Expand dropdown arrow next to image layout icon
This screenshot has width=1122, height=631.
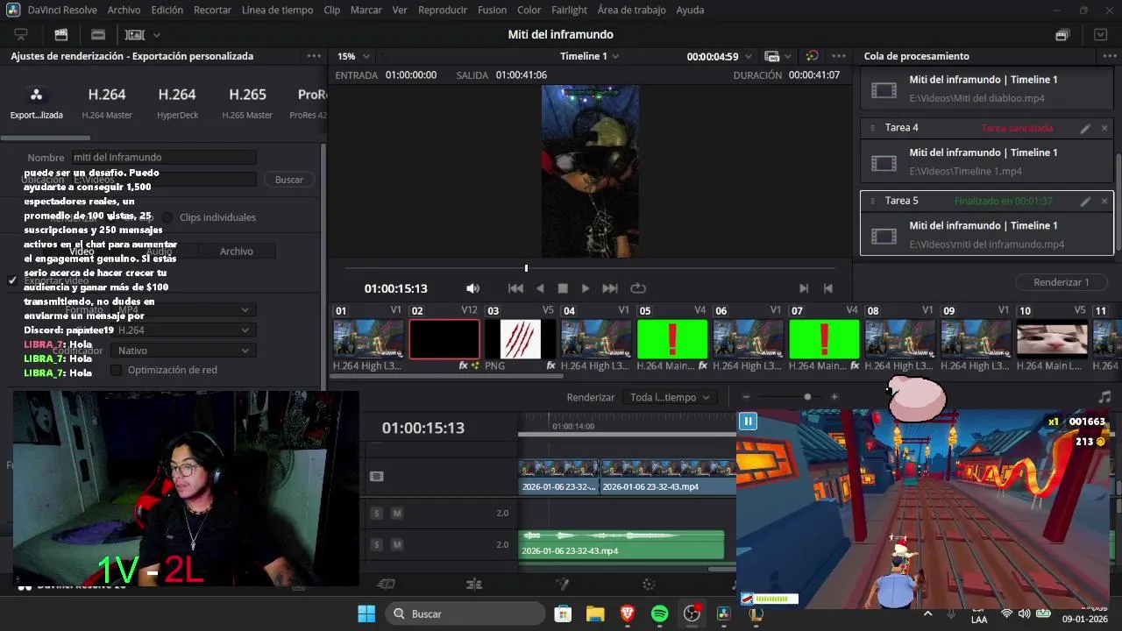[157, 35]
